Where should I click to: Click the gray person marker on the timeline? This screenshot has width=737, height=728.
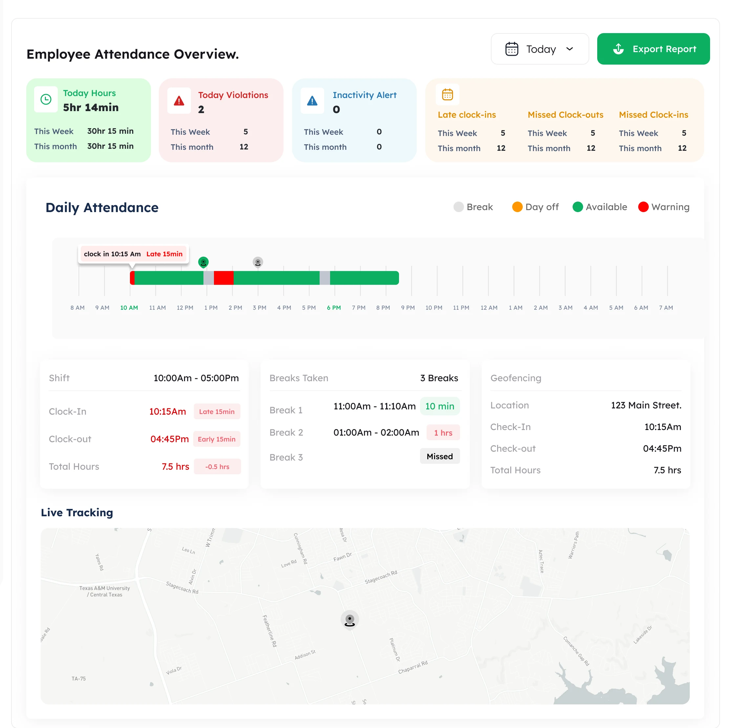[258, 262]
